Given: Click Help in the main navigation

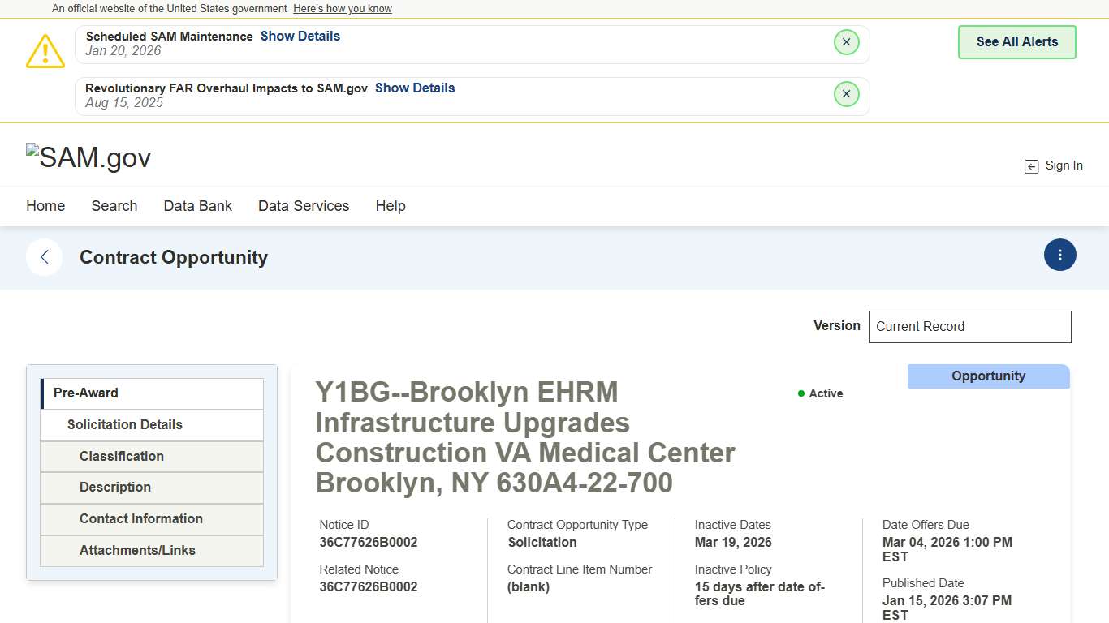Looking at the screenshot, I should pyautogui.click(x=391, y=206).
